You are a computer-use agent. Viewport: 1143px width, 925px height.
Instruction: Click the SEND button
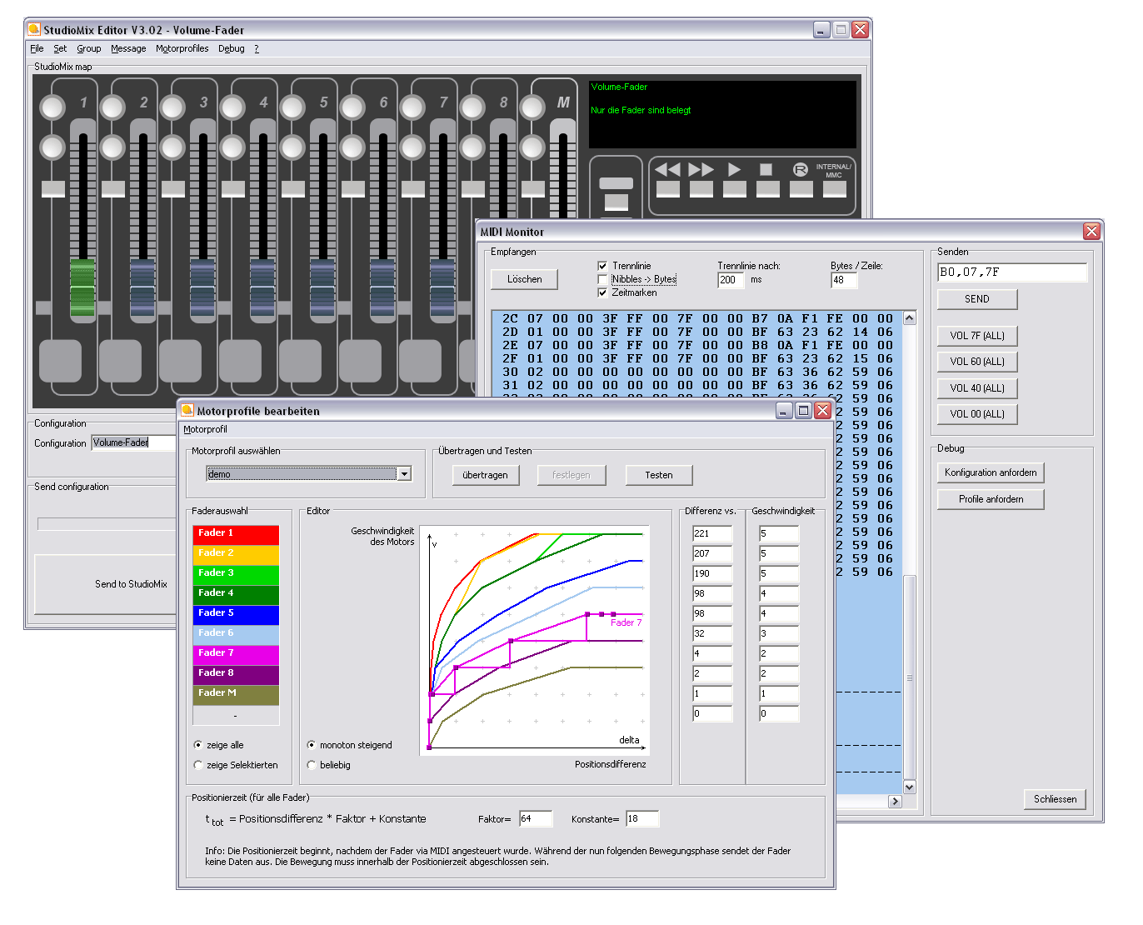[977, 299]
